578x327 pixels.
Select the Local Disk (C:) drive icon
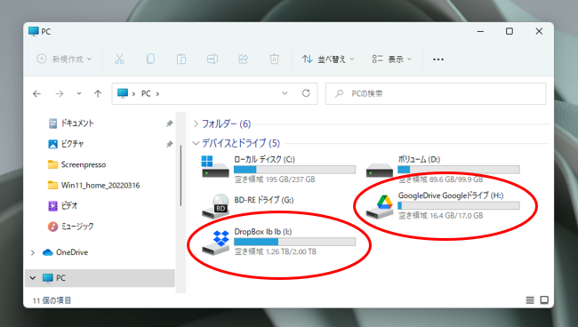[x=215, y=166]
